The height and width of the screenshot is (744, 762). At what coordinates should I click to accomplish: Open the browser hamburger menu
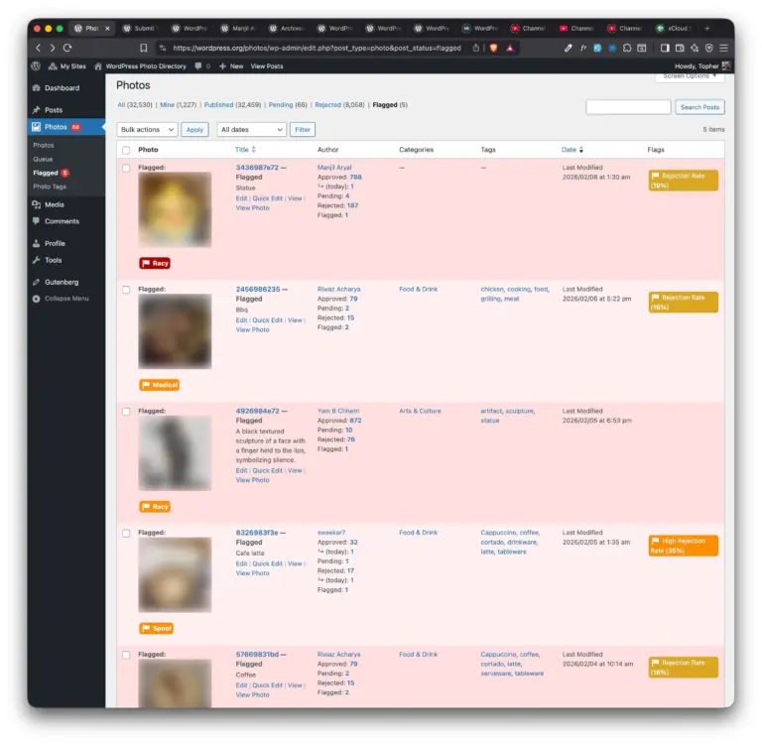(723, 48)
